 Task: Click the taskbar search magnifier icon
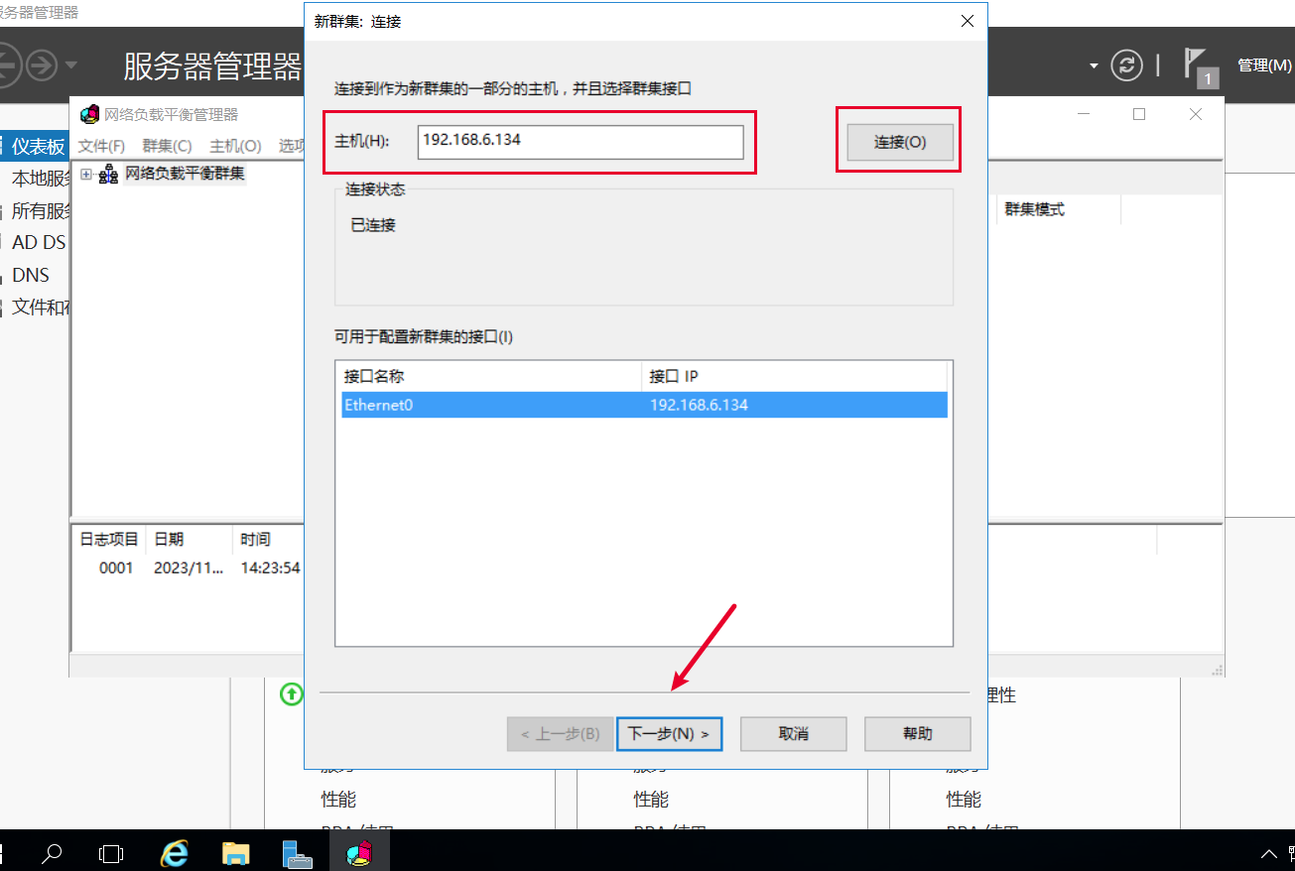(52, 852)
